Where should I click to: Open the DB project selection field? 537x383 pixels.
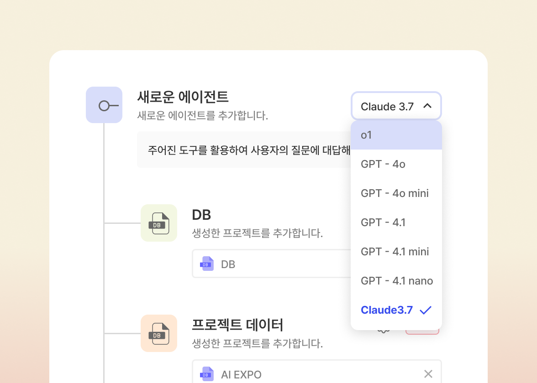[272, 264]
